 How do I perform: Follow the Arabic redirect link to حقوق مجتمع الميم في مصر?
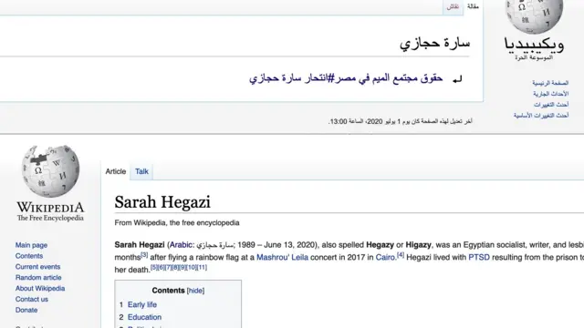pos(346,78)
